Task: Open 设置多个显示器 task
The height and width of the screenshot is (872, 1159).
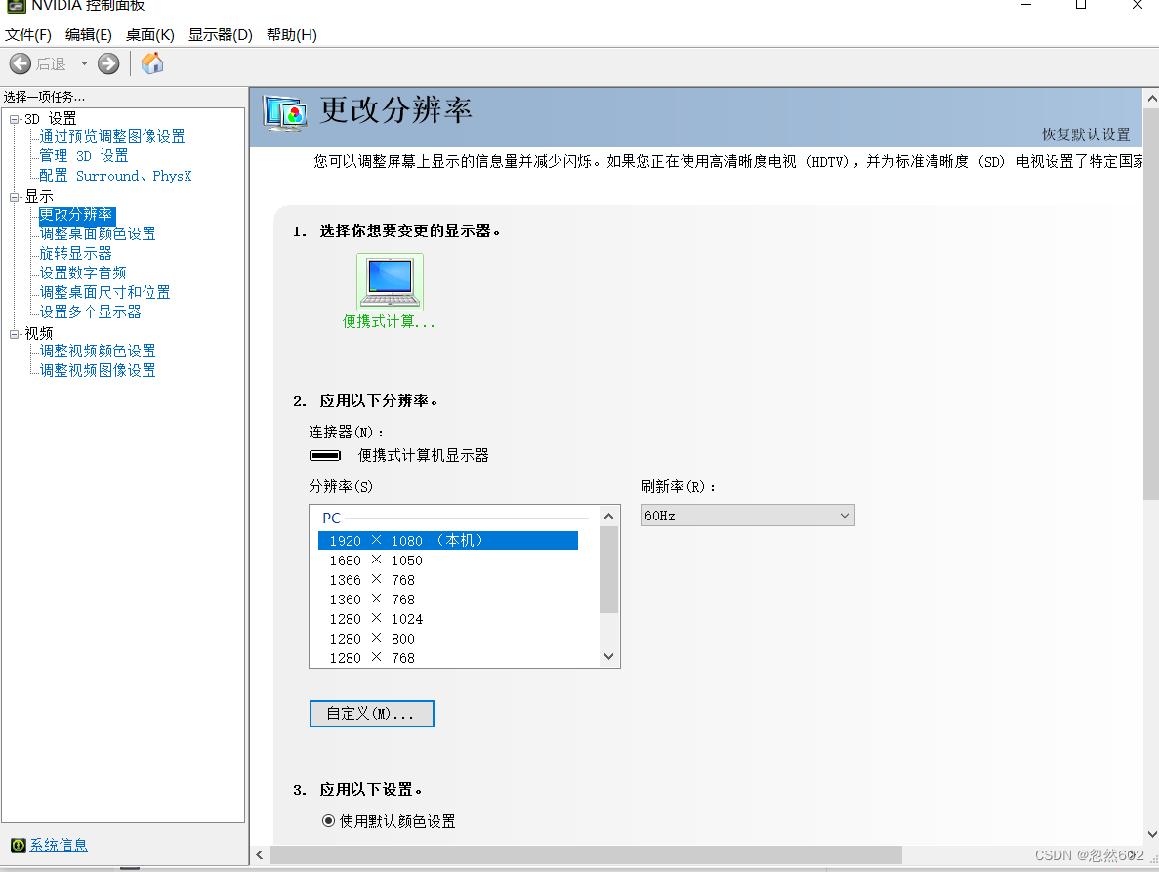Action: tap(90, 311)
